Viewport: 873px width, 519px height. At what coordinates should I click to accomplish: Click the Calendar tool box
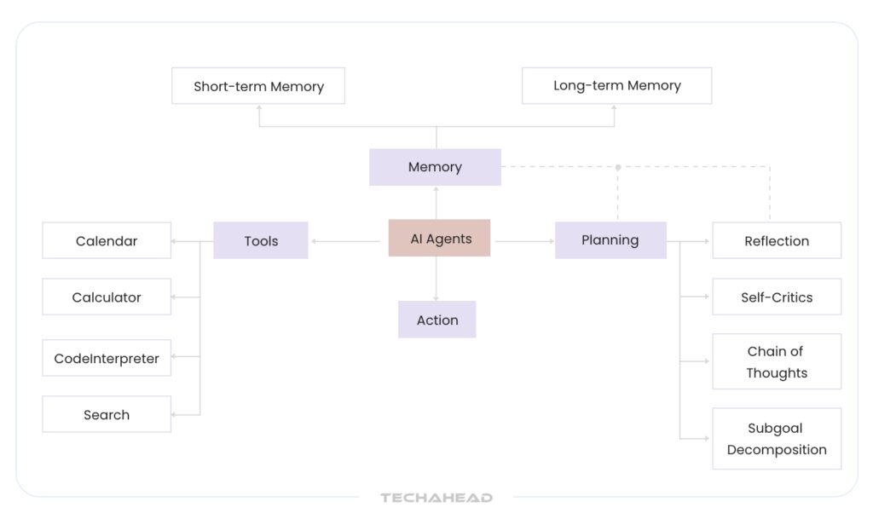107,240
